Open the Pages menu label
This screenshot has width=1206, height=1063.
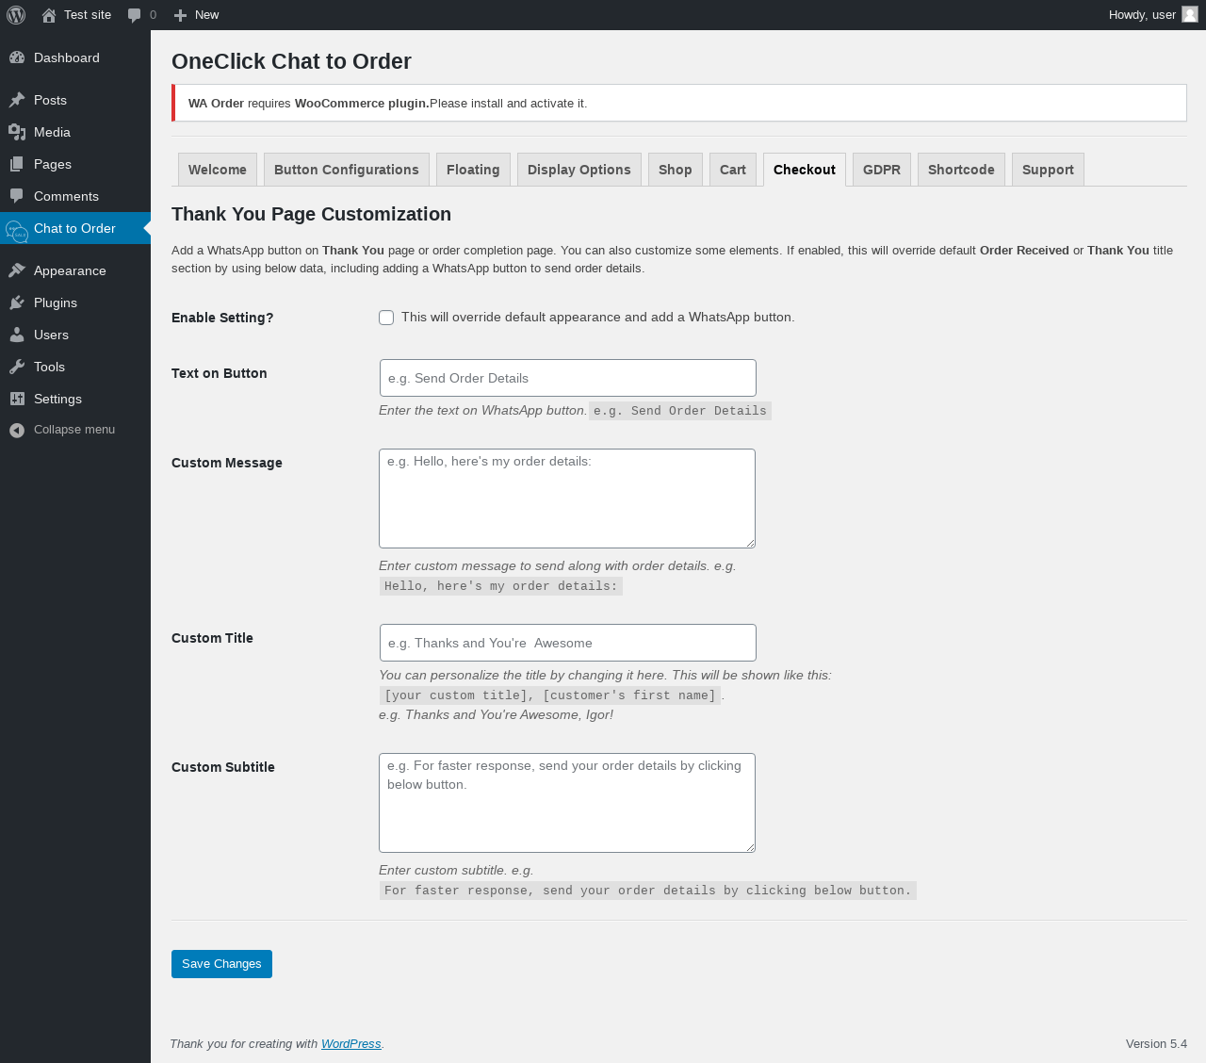[x=53, y=164]
